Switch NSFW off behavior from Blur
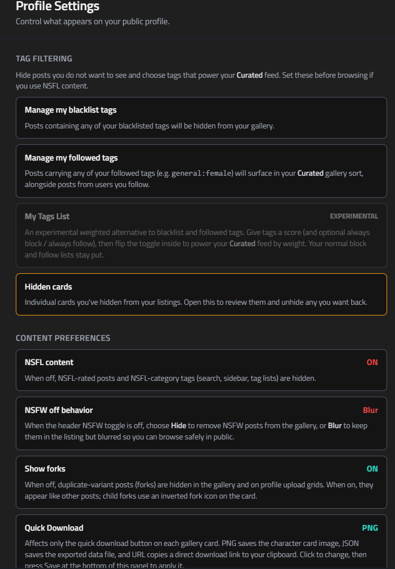This screenshot has width=395, height=569. (370, 410)
